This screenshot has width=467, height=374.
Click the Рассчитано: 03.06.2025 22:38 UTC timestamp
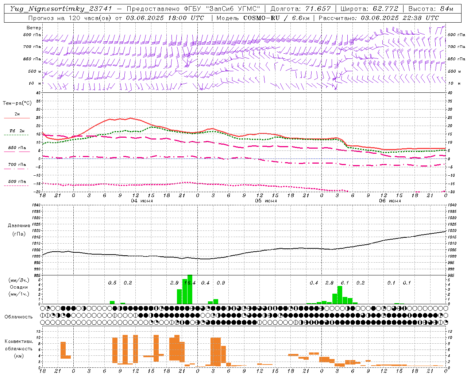point(379,18)
